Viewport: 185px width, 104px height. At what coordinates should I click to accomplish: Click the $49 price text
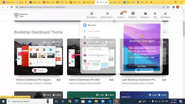point(111,80)
